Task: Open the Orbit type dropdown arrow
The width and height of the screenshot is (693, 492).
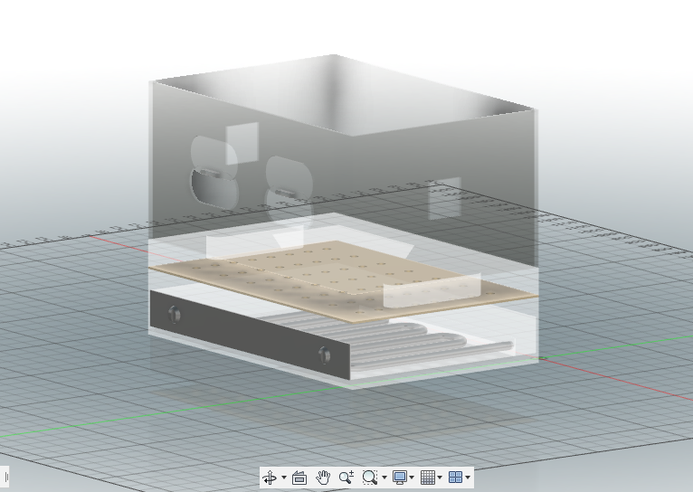Action: point(284,478)
